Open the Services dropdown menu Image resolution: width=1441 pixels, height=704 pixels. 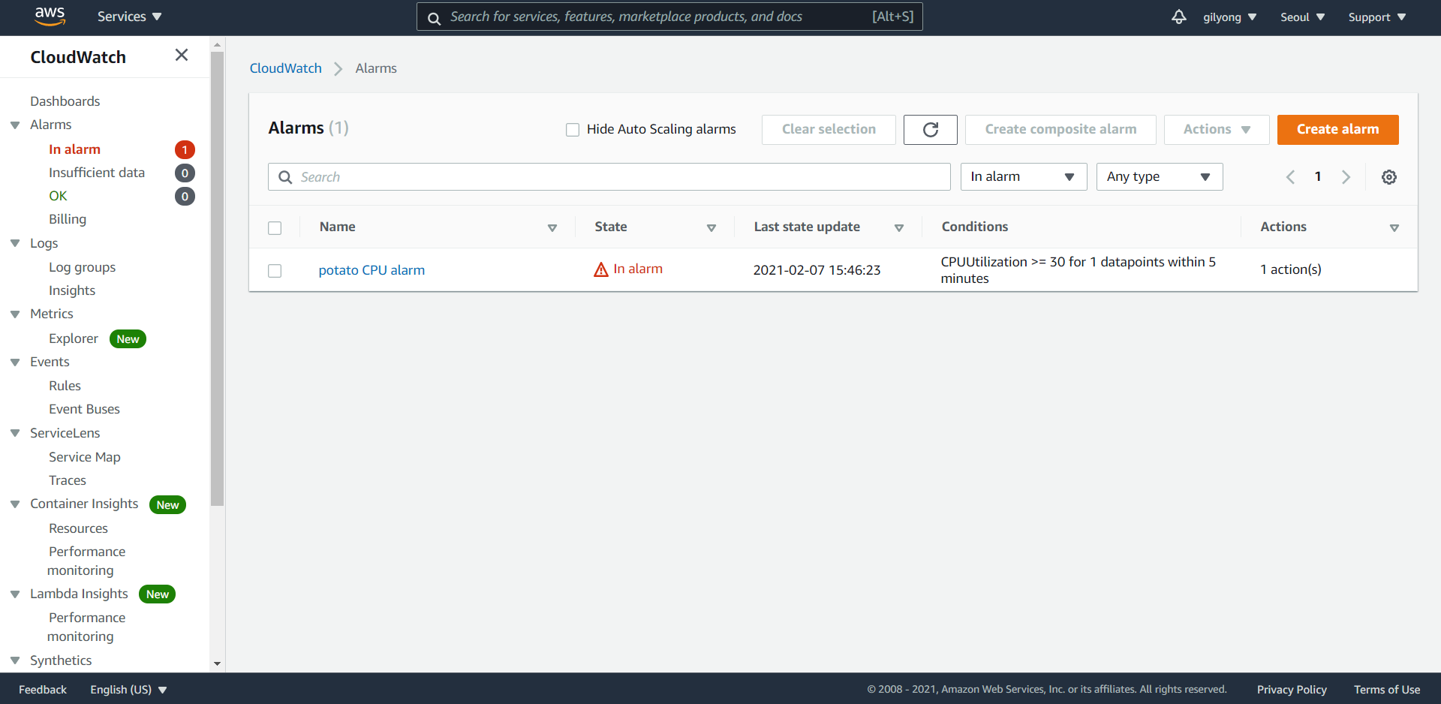tap(129, 17)
